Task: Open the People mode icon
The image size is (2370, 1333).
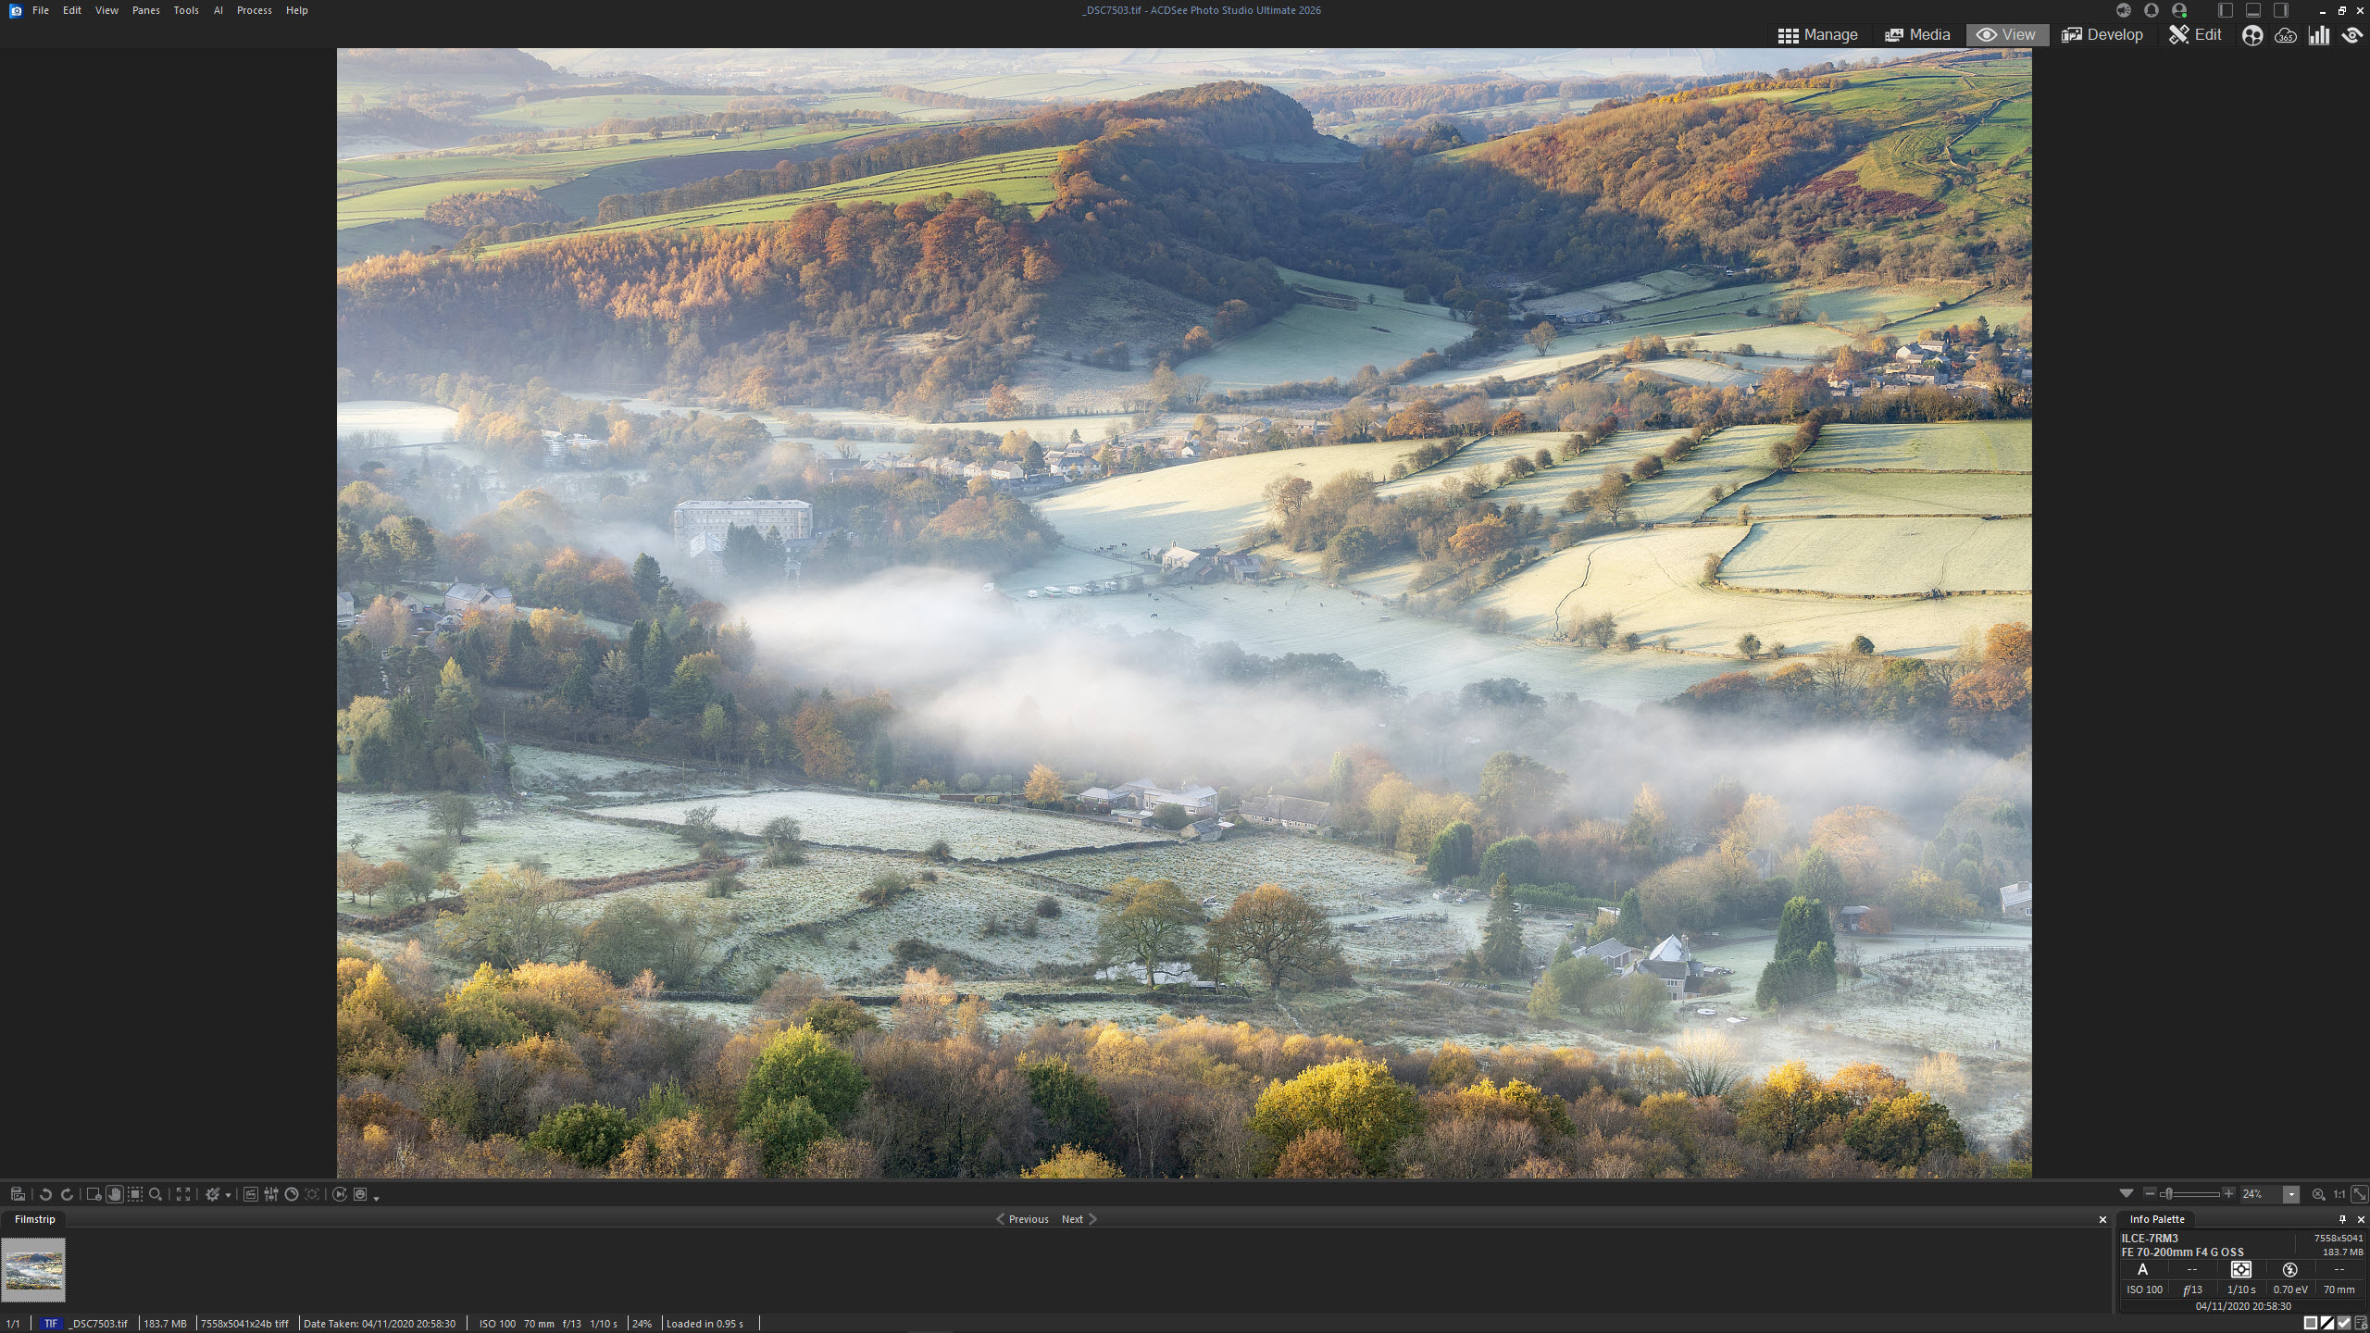Action: pyautogui.click(x=2252, y=35)
